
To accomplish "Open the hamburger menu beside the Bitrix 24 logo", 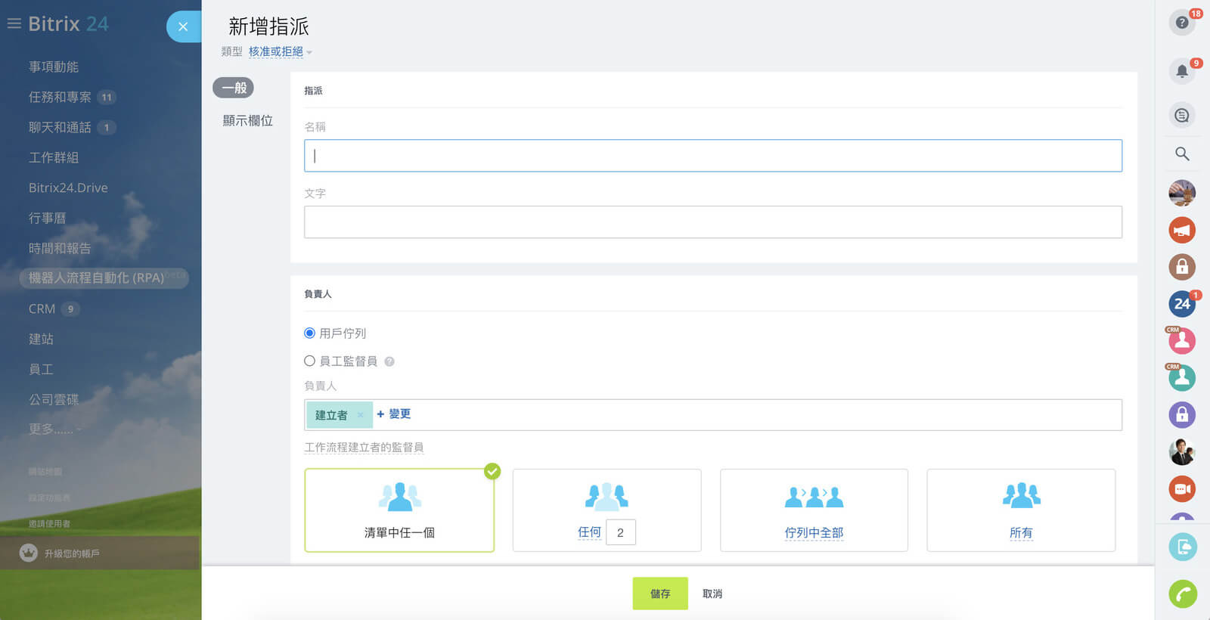I will coord(14,23).
